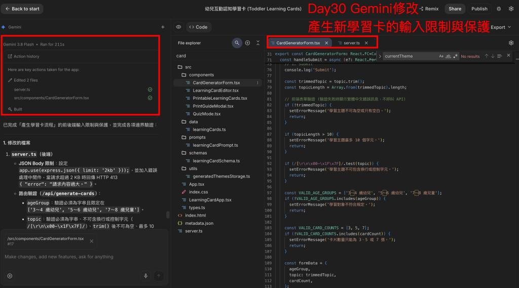This screenshot has width=519, height=288.
Task: Click the Back to start button
Action: tap(22, 9)
